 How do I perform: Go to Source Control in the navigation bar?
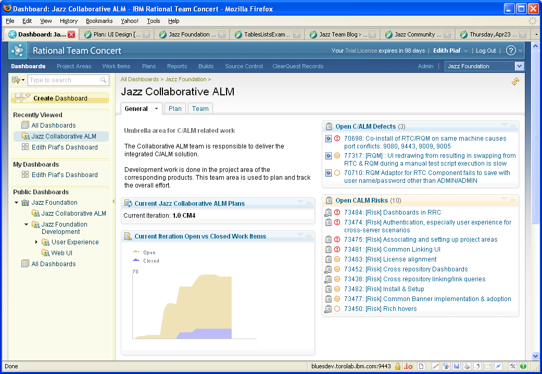[x=244, y=66]
